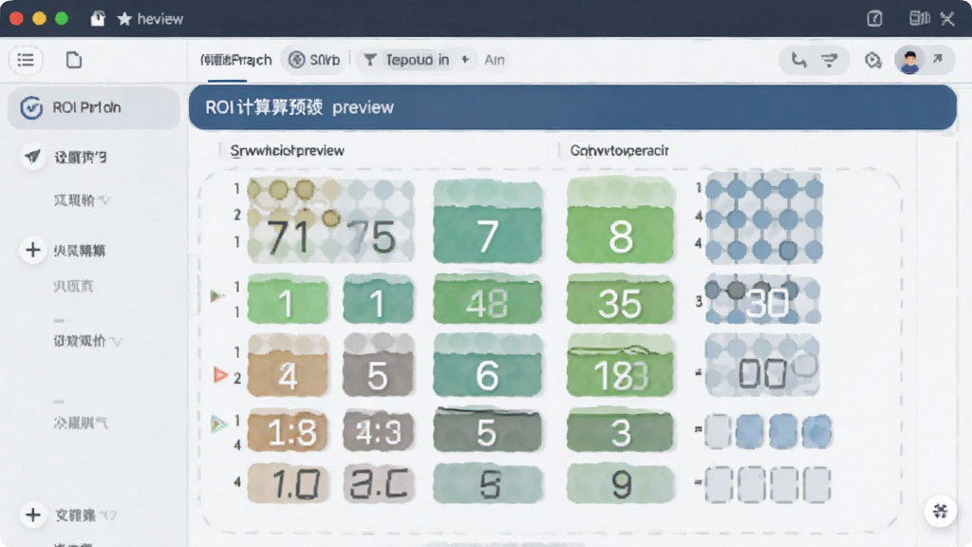The width and height of the screenshot is (972, 547).
Task: Click the user avatar icon
Action: click(910, 60)
